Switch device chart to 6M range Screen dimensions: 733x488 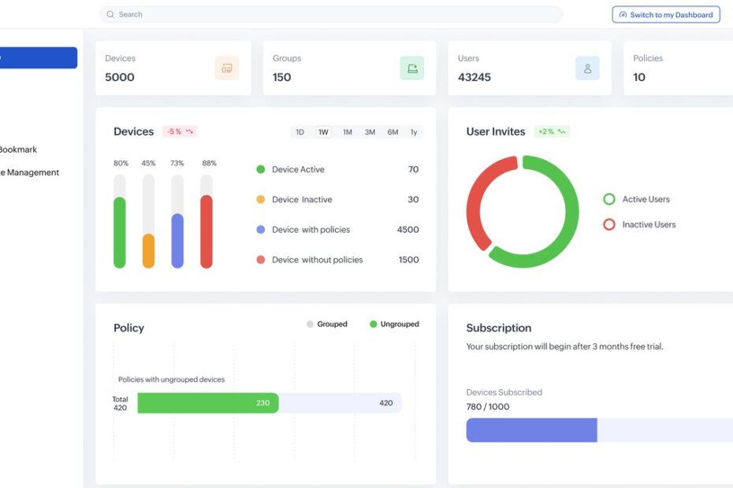coord(393,132)
